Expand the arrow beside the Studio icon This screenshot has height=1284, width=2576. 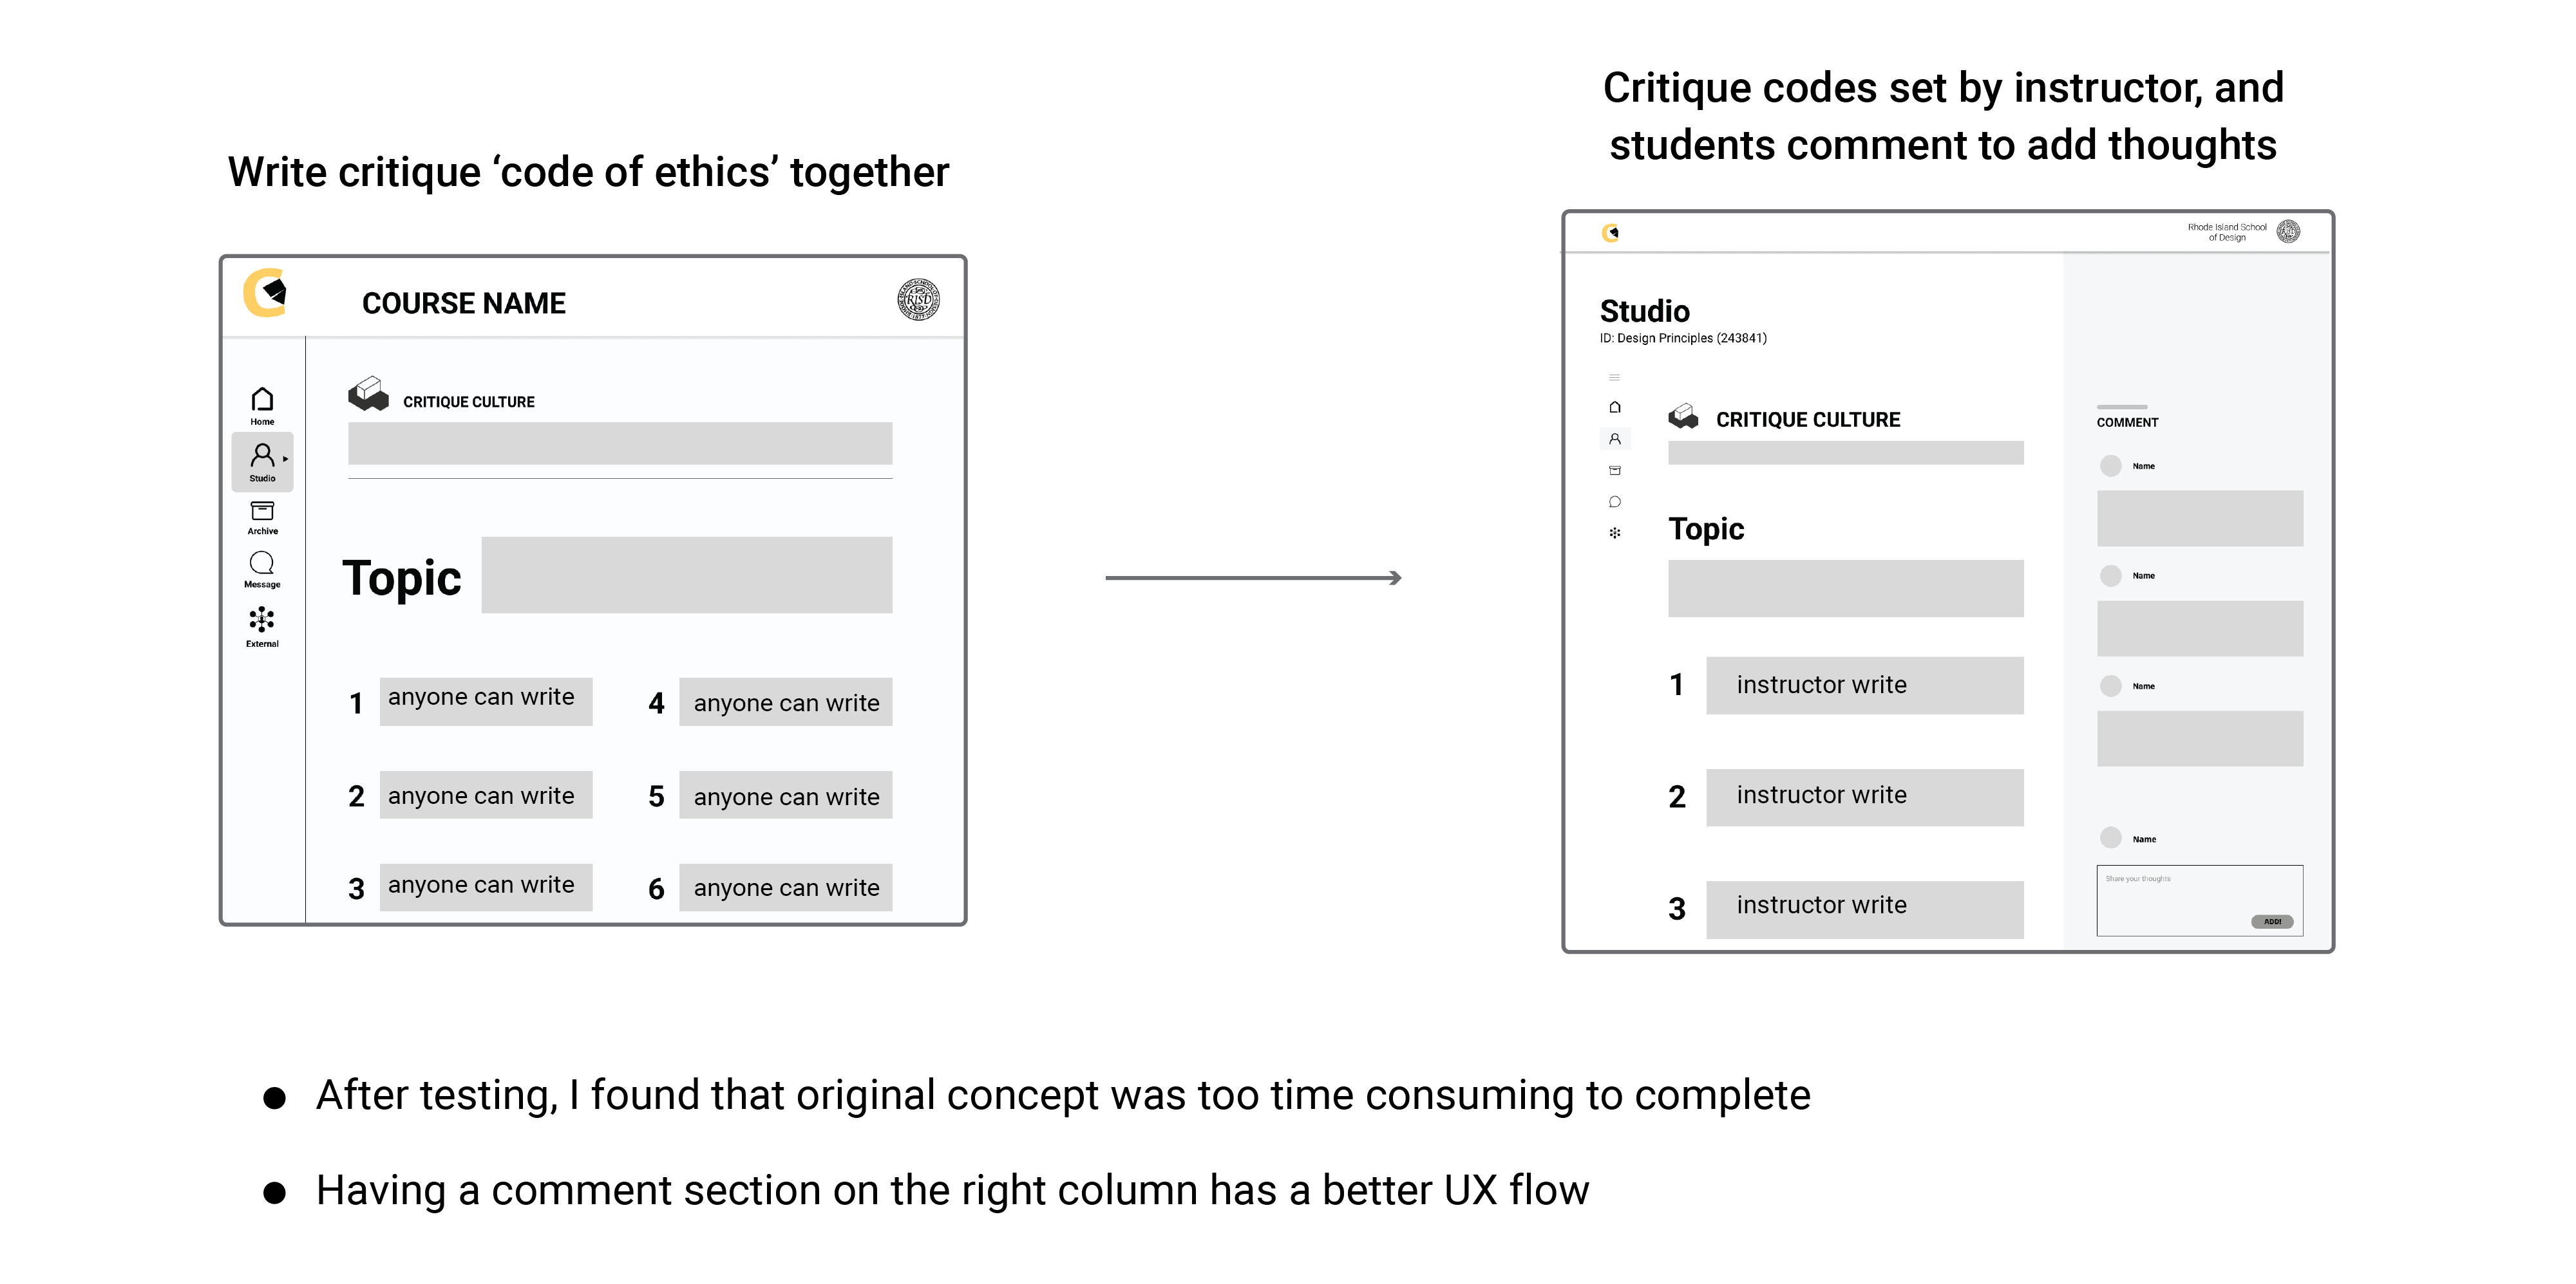[x=285, y=459]
